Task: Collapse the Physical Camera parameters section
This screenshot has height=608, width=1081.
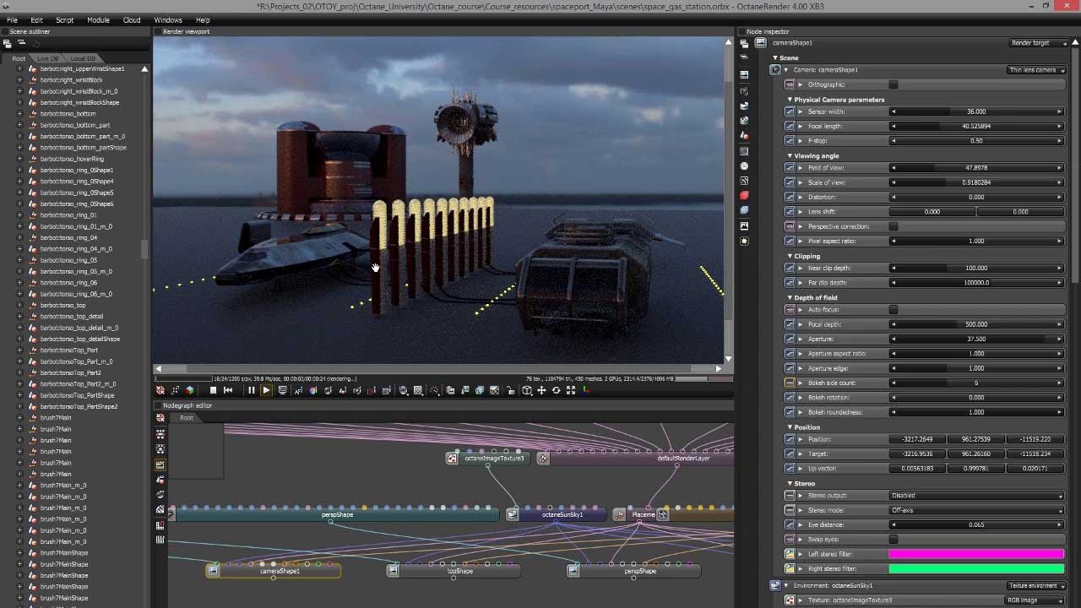Action: (790, 100)
